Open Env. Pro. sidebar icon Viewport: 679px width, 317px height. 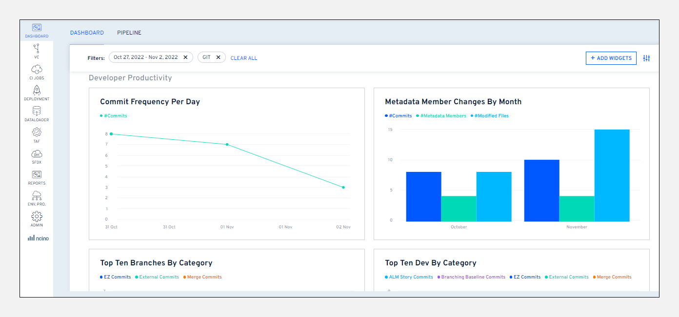[37, 196]
